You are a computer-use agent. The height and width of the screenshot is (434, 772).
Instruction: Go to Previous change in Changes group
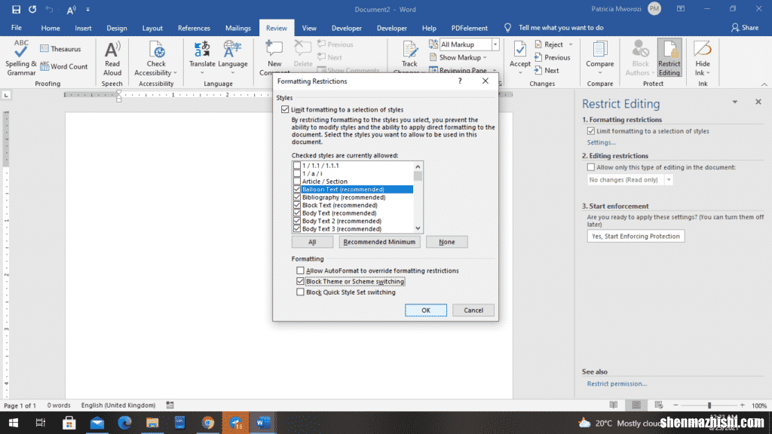pyautogui.click(x=552, y=57)
